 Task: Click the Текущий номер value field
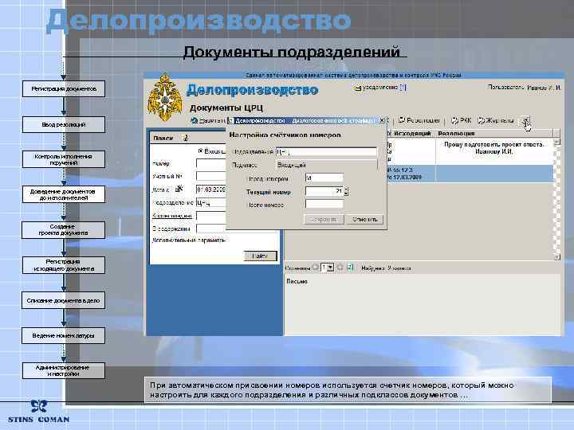coord(324,191)
